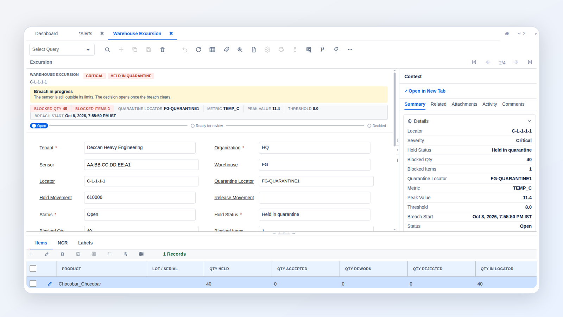Switch to the Dashboard tab
The width and height of the screenshot is (563, 317).
pos(46,33)
